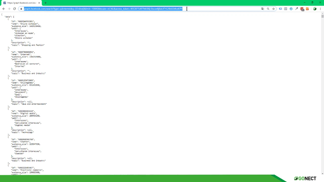The height and width of the screenshot is (182, 324).
Task: Open the green S profile icon
Action: pos(315,9)
